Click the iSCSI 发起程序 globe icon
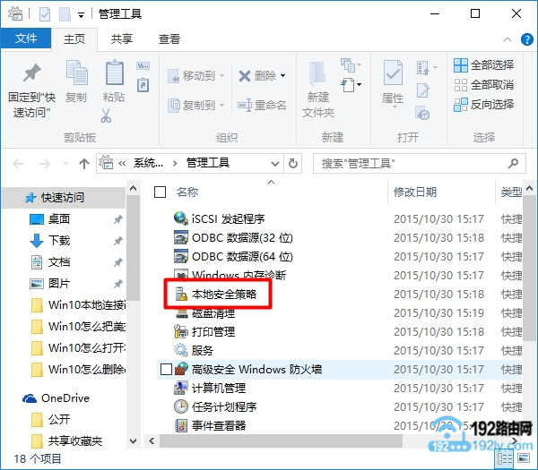Image resolution: width=538 pixels, height=470 pixels. click(x=181, y=218)
